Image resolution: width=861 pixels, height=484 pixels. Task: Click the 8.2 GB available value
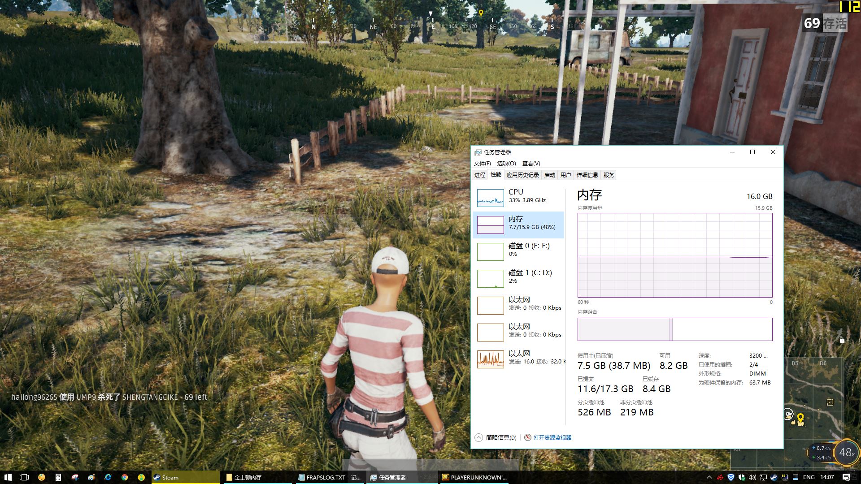click(674, 366)
